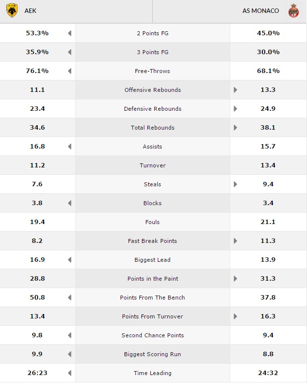Click the AS Monaco club crest
Screen dimensions: 307x384
294,11
